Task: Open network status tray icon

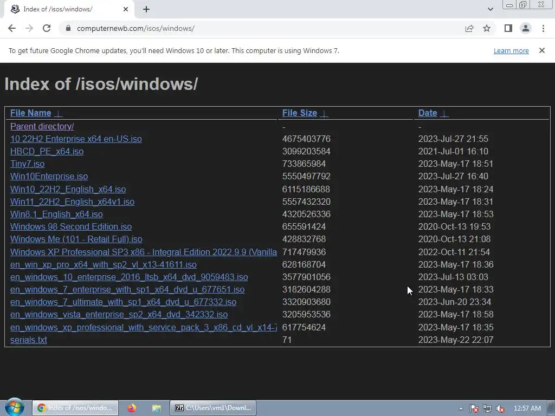Action: 487,408
